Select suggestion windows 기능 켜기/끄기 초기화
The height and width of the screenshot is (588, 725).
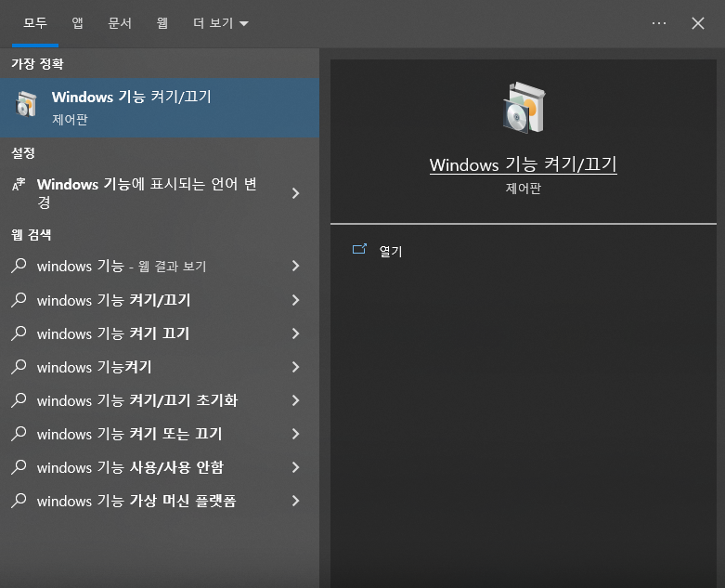160,400
